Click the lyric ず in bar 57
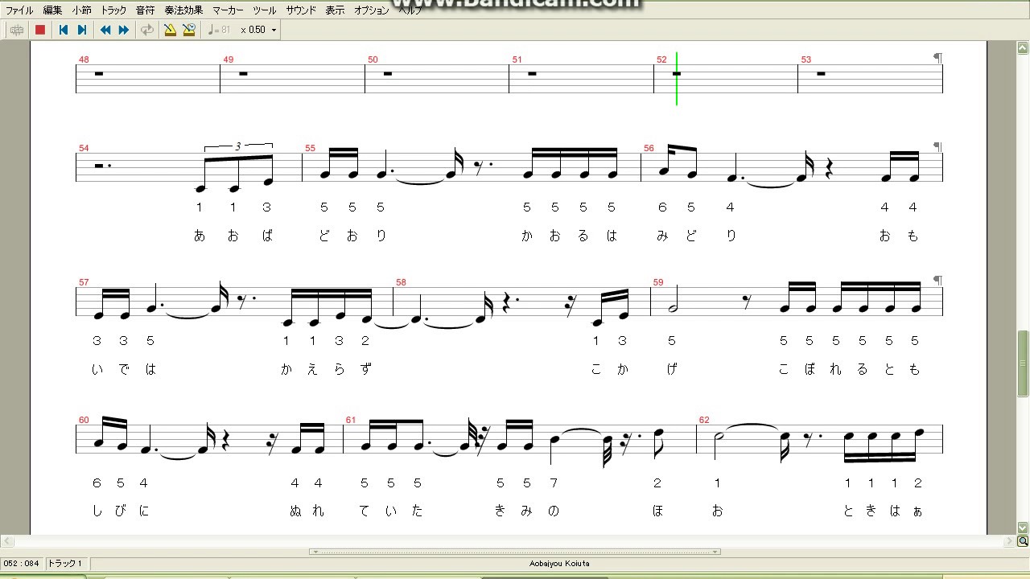This screenshot has width=1030, height=579. (x=366, y=369)
